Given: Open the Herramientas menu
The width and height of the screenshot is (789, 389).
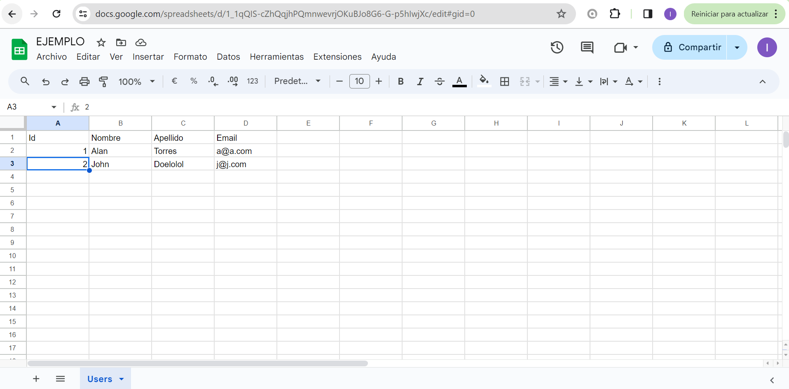Looking at the screenshot, I should point(277,57).
